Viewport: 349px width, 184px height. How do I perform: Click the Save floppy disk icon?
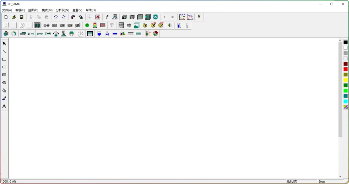click(x=21, y=17)
